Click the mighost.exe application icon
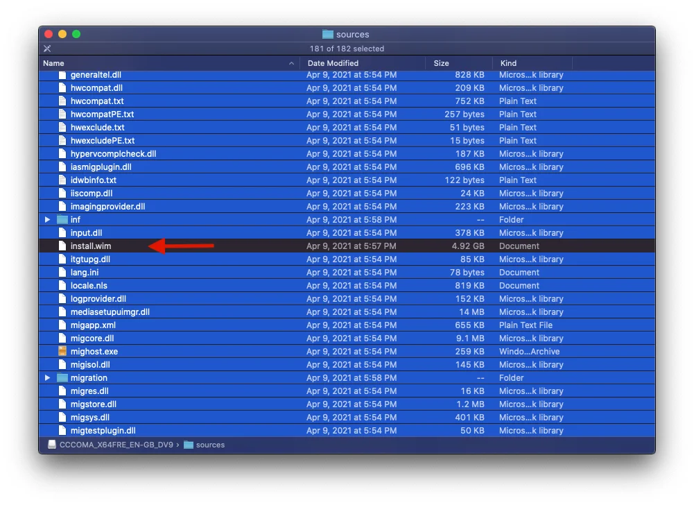 (x=62, y=352)
